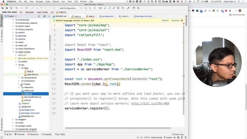This screenshot has width=247, height=139.
Task: Open banner settings gear next to Dismiss
Action: point(182,20)
